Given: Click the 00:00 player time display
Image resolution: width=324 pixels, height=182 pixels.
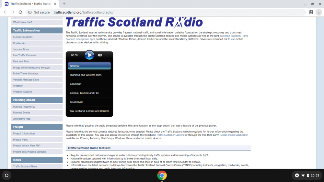Looking at the screenshot, I should pyautogui.click(x=75, y=55).
